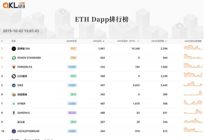Click the 交易所 tag on LOCALETHEREUM row

click(72, 131)
